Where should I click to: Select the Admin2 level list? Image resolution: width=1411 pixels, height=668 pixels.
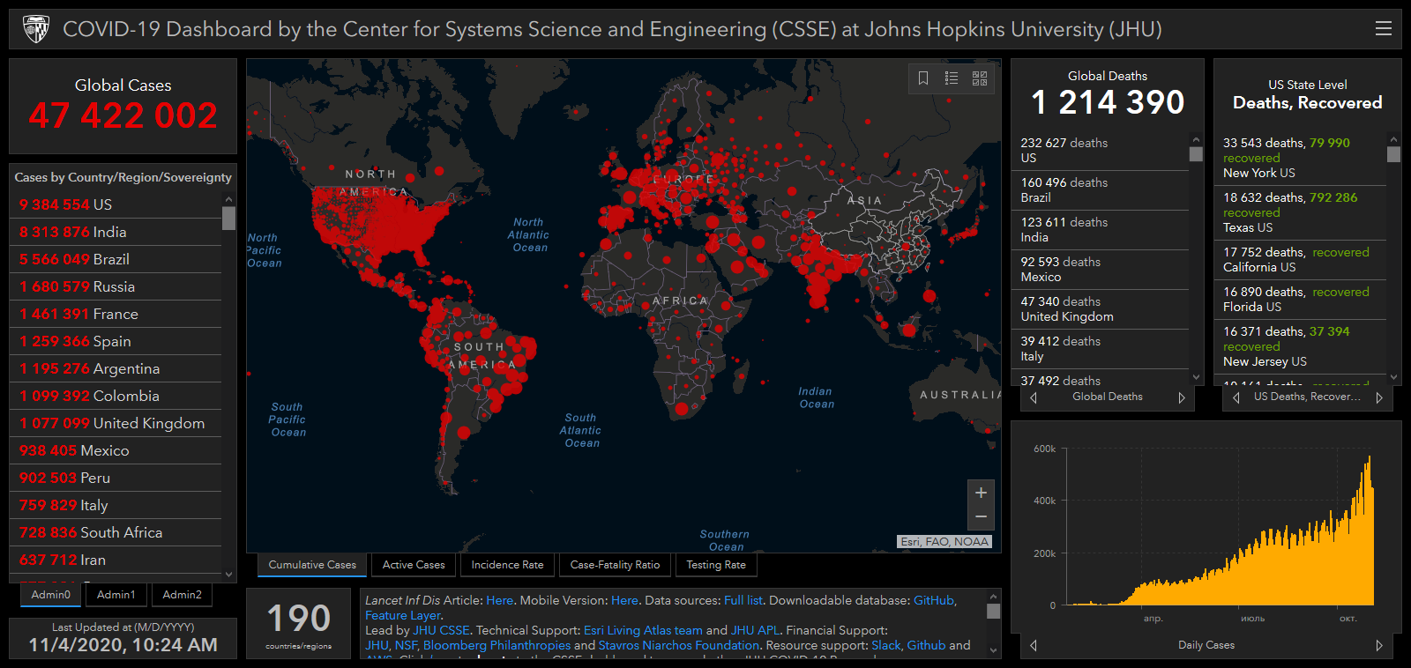coord(182,595)
